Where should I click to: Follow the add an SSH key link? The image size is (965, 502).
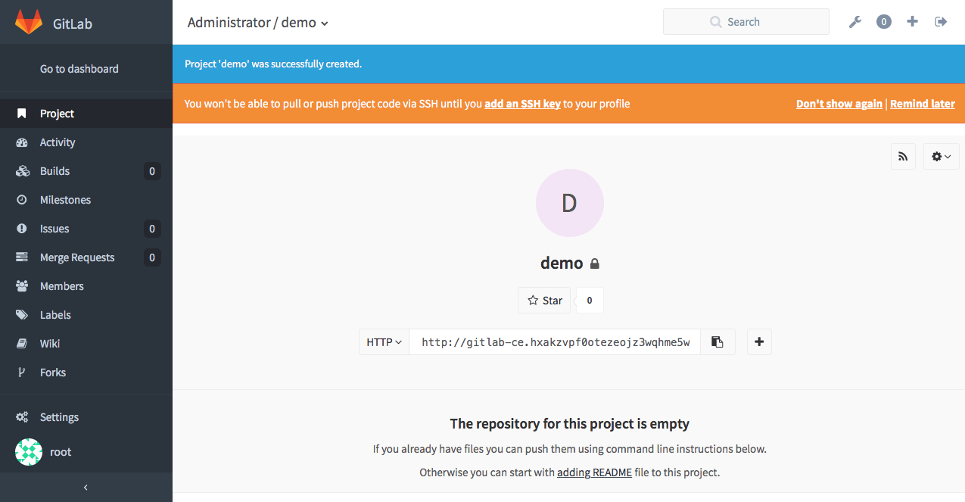coord(521,104)
